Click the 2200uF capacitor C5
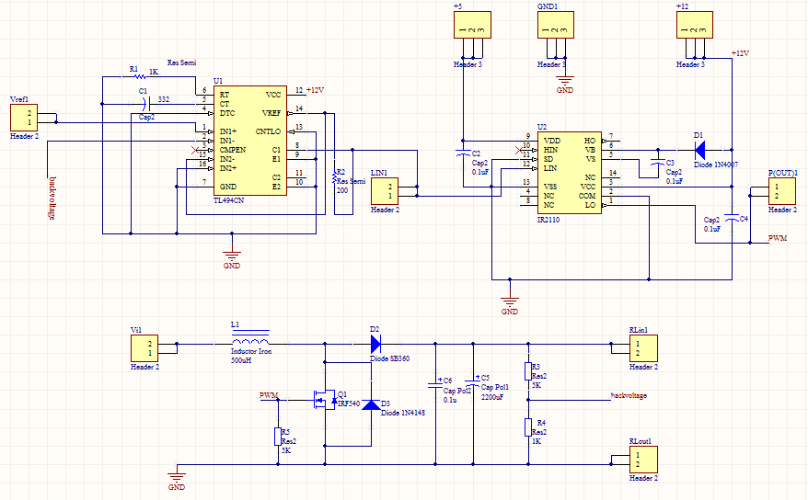This screenshot has width=808, height=500. pos(472,381)
